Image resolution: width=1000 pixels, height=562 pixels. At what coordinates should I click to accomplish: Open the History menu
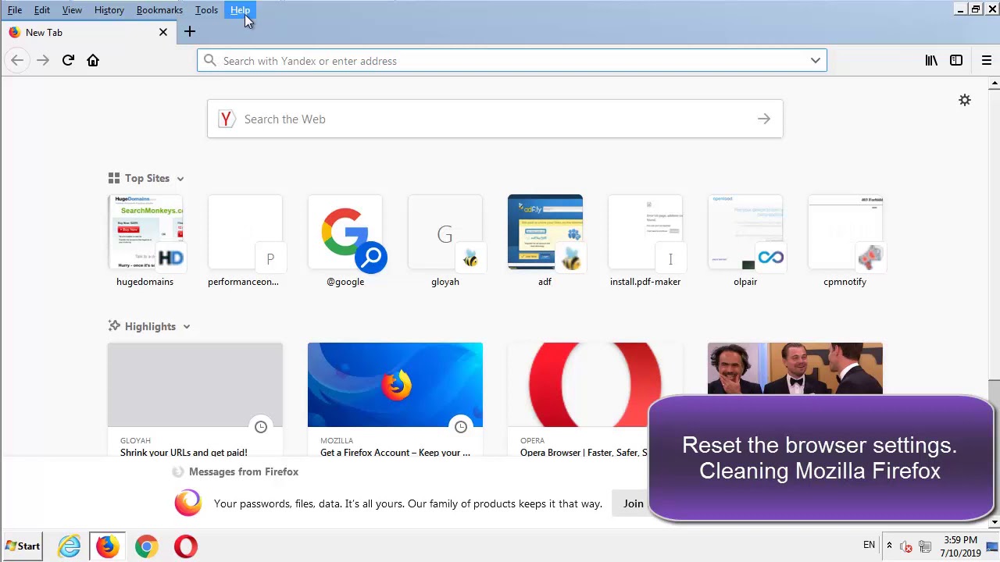point(109,10)
